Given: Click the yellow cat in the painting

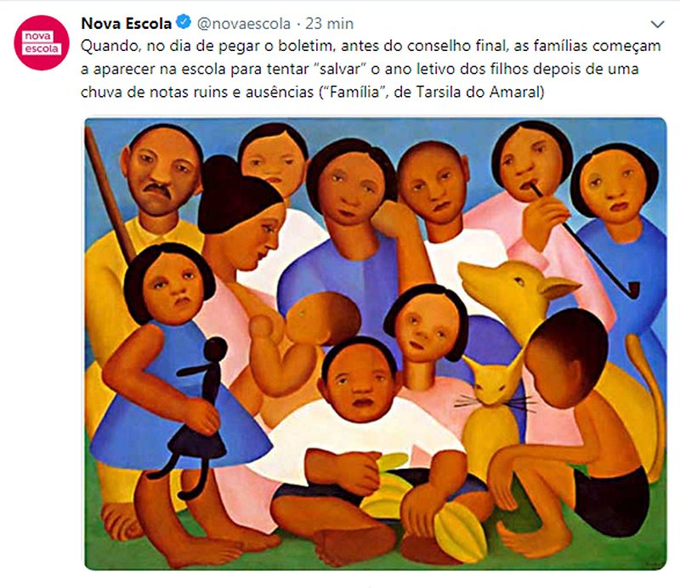Looking at the screenshot, I should [x=491, y=416].
